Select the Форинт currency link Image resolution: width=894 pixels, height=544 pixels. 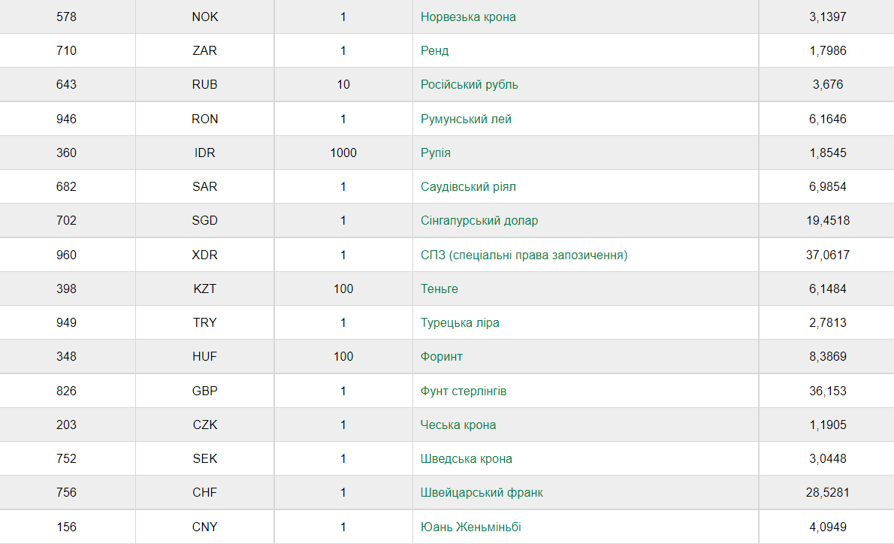(x=442, y=357)
